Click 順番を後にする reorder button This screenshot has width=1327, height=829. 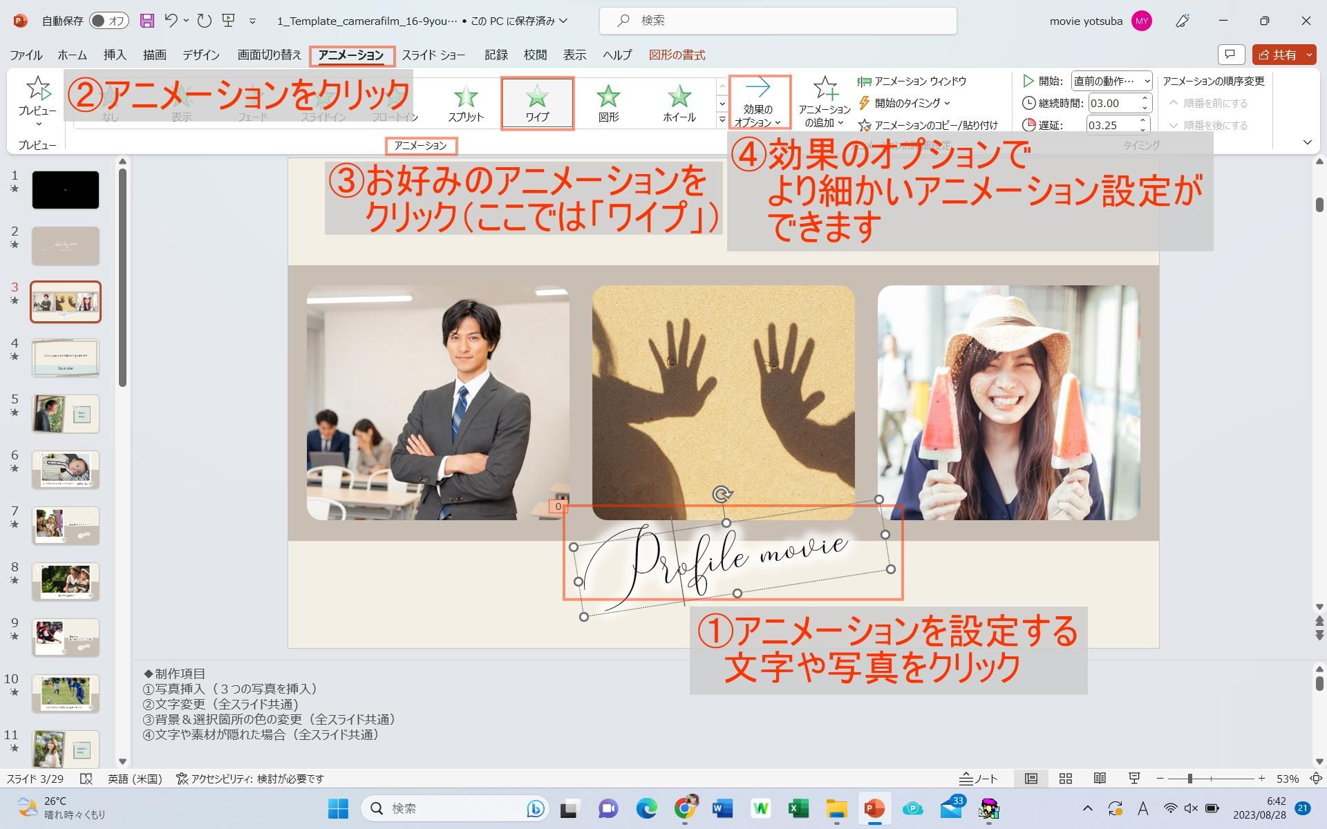pos(1208,125)
